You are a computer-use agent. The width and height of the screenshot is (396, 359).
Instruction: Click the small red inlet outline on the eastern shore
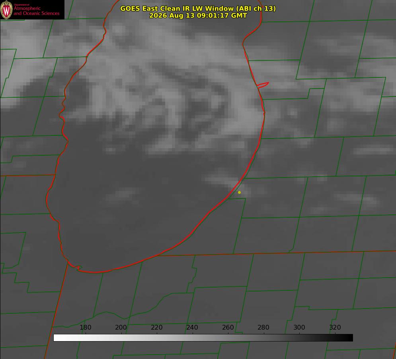click(x=263, y=85)
